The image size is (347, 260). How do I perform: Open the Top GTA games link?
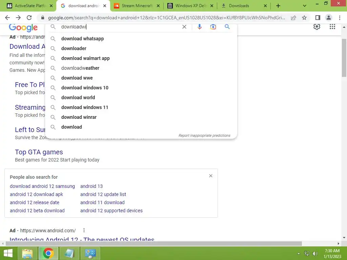click(x=39, y=152)
